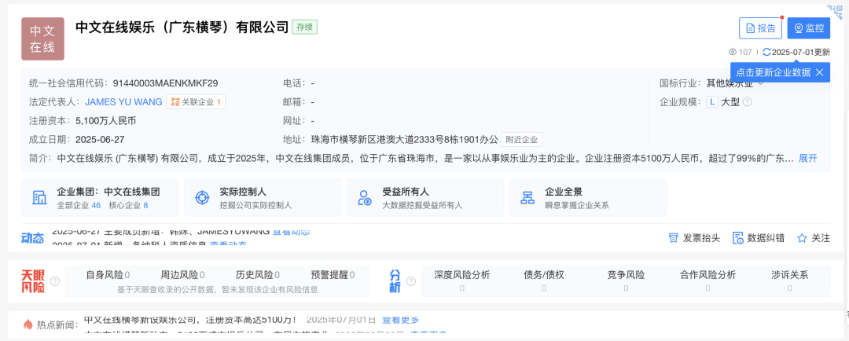Click 查看更多 in 热点新闻
Viewport: 849px width, 341px height.
click(401, 319)
